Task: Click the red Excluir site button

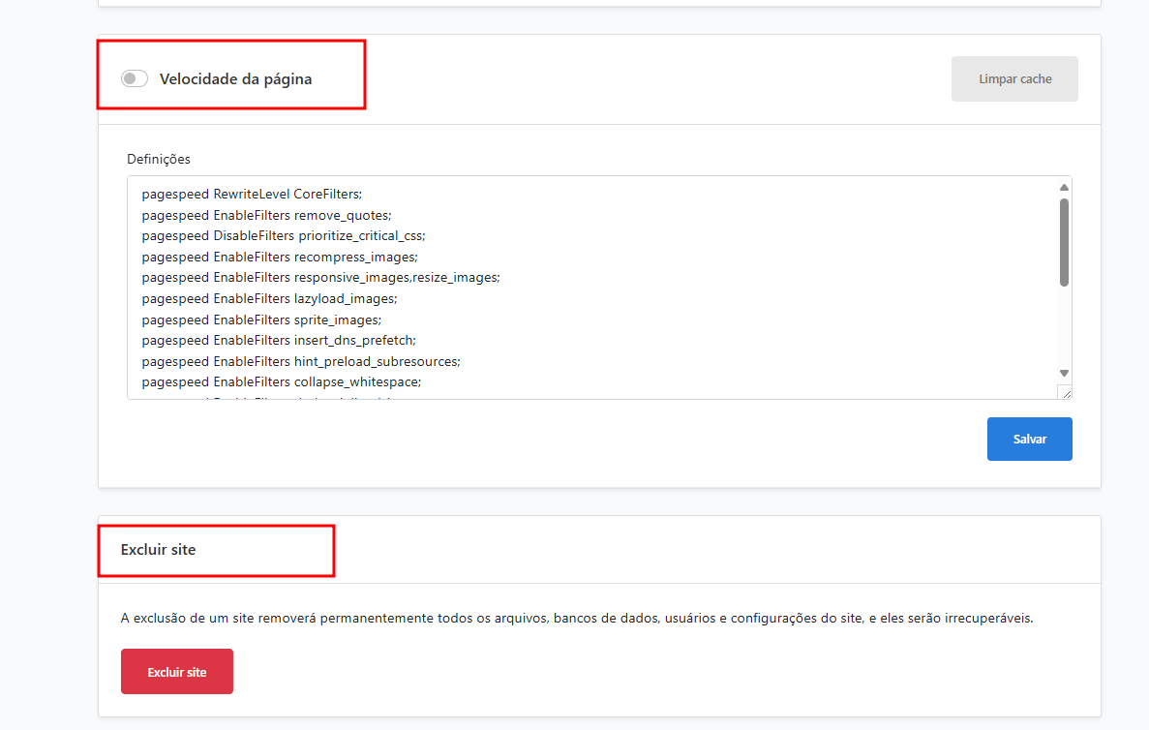Action: [176, 672]
